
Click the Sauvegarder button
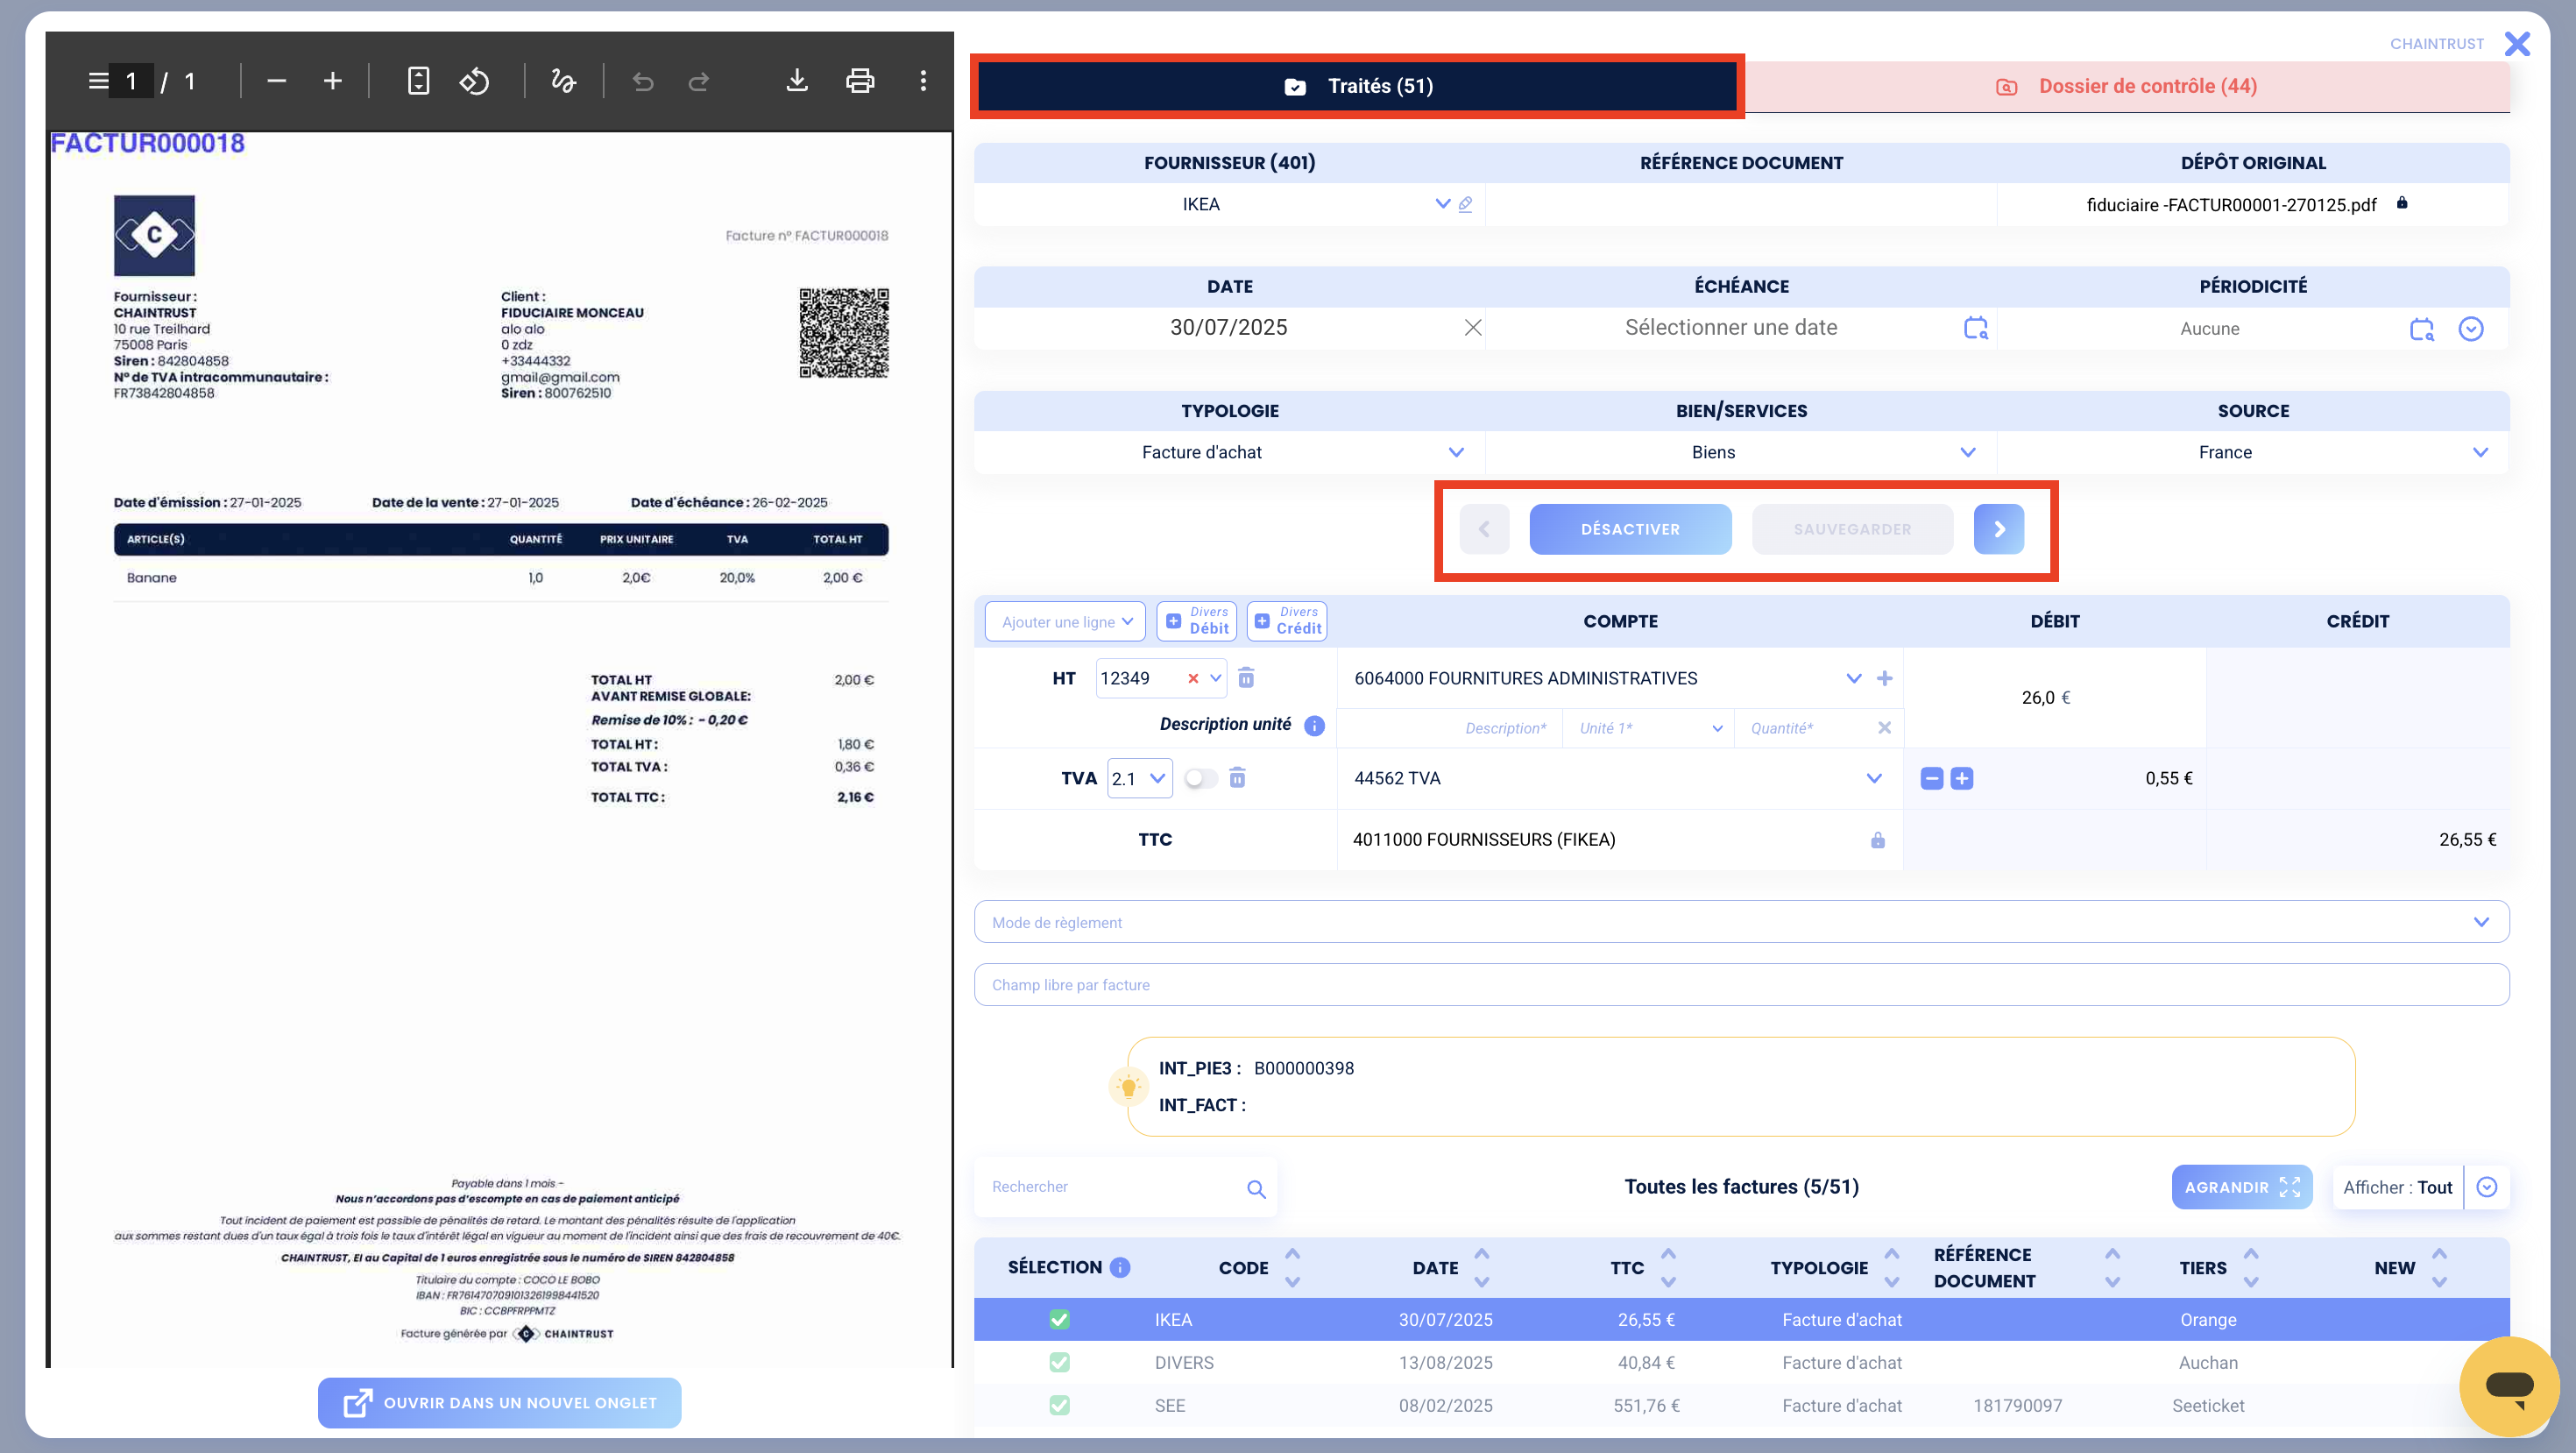coord(1852,529)
